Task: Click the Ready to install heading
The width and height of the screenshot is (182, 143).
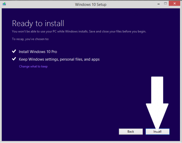Action: pyautogui.click(x=38, y=24)
